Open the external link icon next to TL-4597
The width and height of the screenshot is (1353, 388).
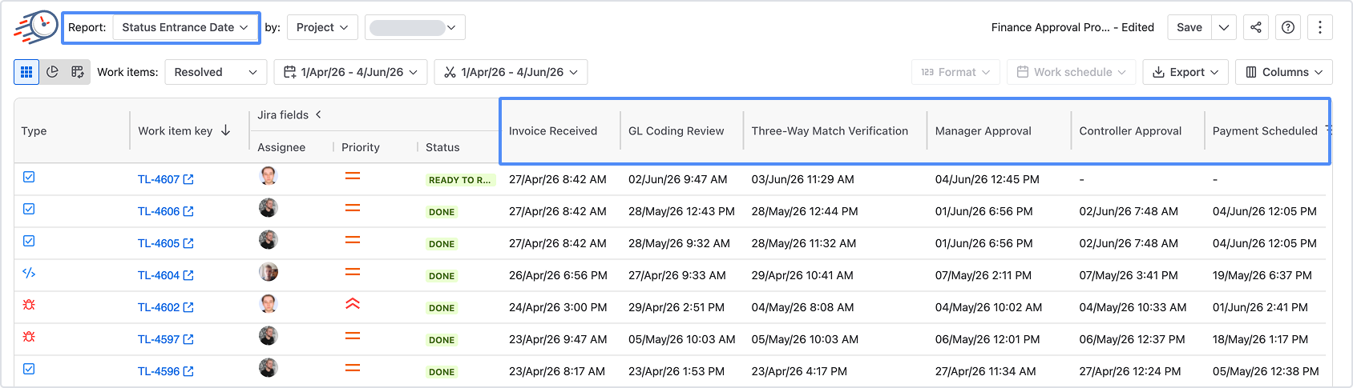(x=188, y=339)
